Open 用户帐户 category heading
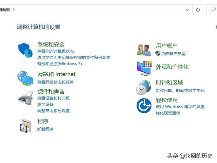217x163 pixels. 166,46
